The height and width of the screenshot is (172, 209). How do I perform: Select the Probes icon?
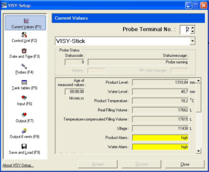[x=24, y=66]
